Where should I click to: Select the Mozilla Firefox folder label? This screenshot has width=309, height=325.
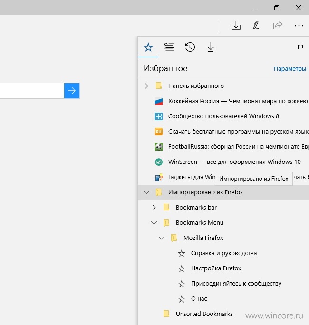point(203,238)
